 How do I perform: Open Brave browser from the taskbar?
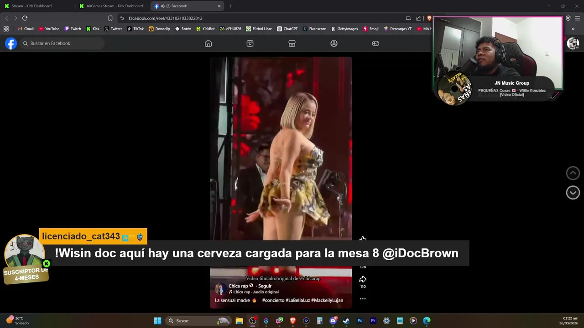292,321
